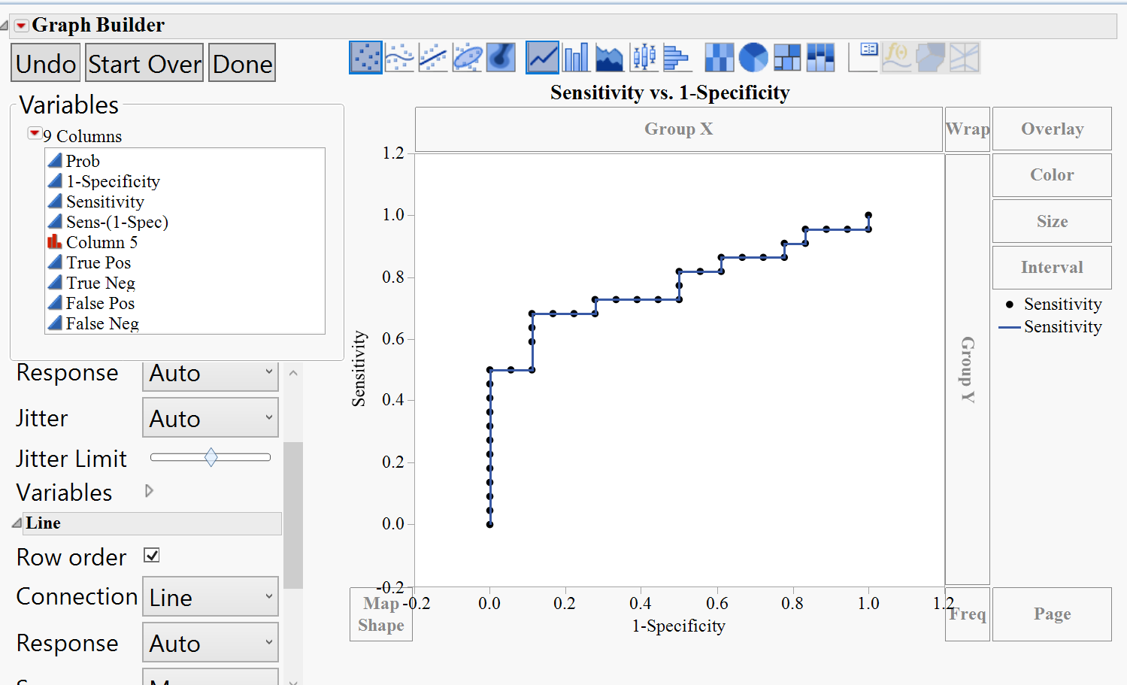Select the Area element icon
This screenshot has width=1127, height=685.
pyautogui.click(x=610, y=56)
